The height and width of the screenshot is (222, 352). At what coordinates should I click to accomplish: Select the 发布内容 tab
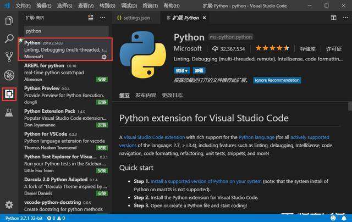(x=145, y=95)
